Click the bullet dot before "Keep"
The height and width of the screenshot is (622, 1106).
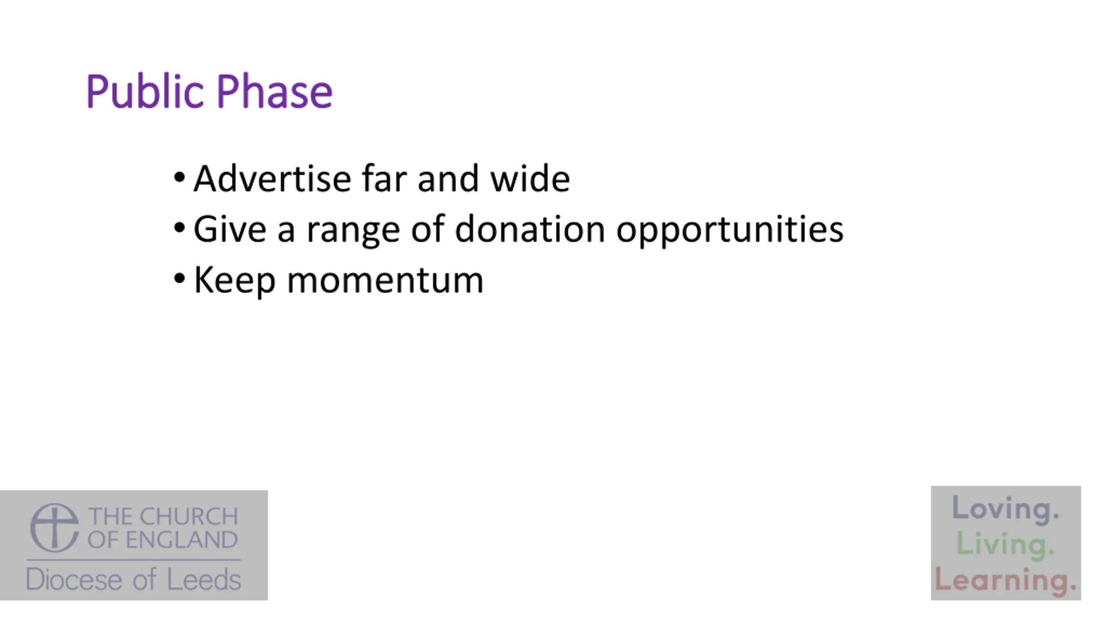click(179, 279)
